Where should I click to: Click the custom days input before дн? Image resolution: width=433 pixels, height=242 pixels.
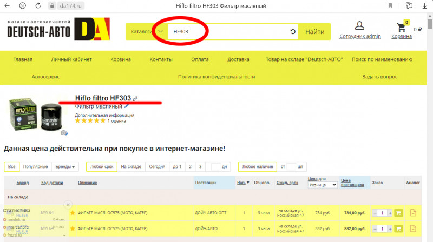215,166
